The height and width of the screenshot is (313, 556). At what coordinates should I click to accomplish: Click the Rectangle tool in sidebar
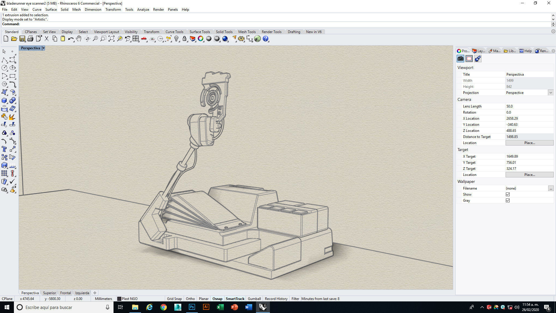[x=12, y=76]
